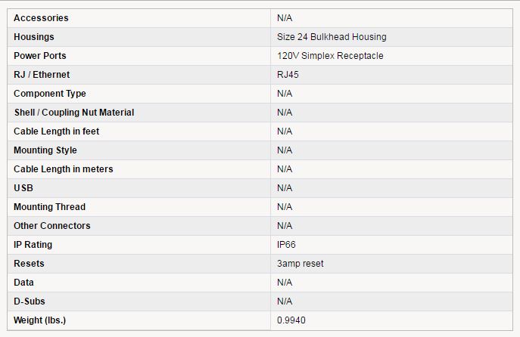Image resolution: width=520 pixels, height=337 pixels.
Task: Select the Component Type label
Action: click(x=50, y=94)
